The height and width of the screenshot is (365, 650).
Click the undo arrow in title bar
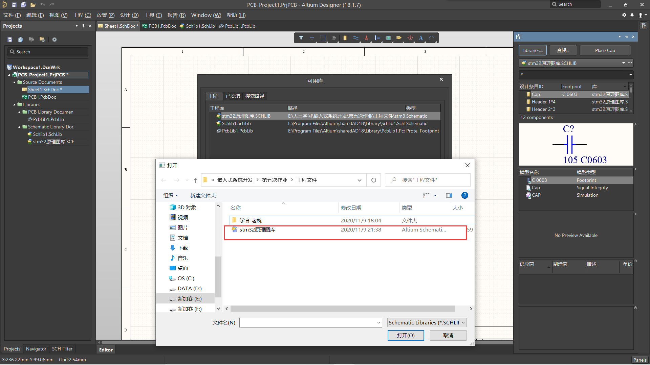coord(42,4)
